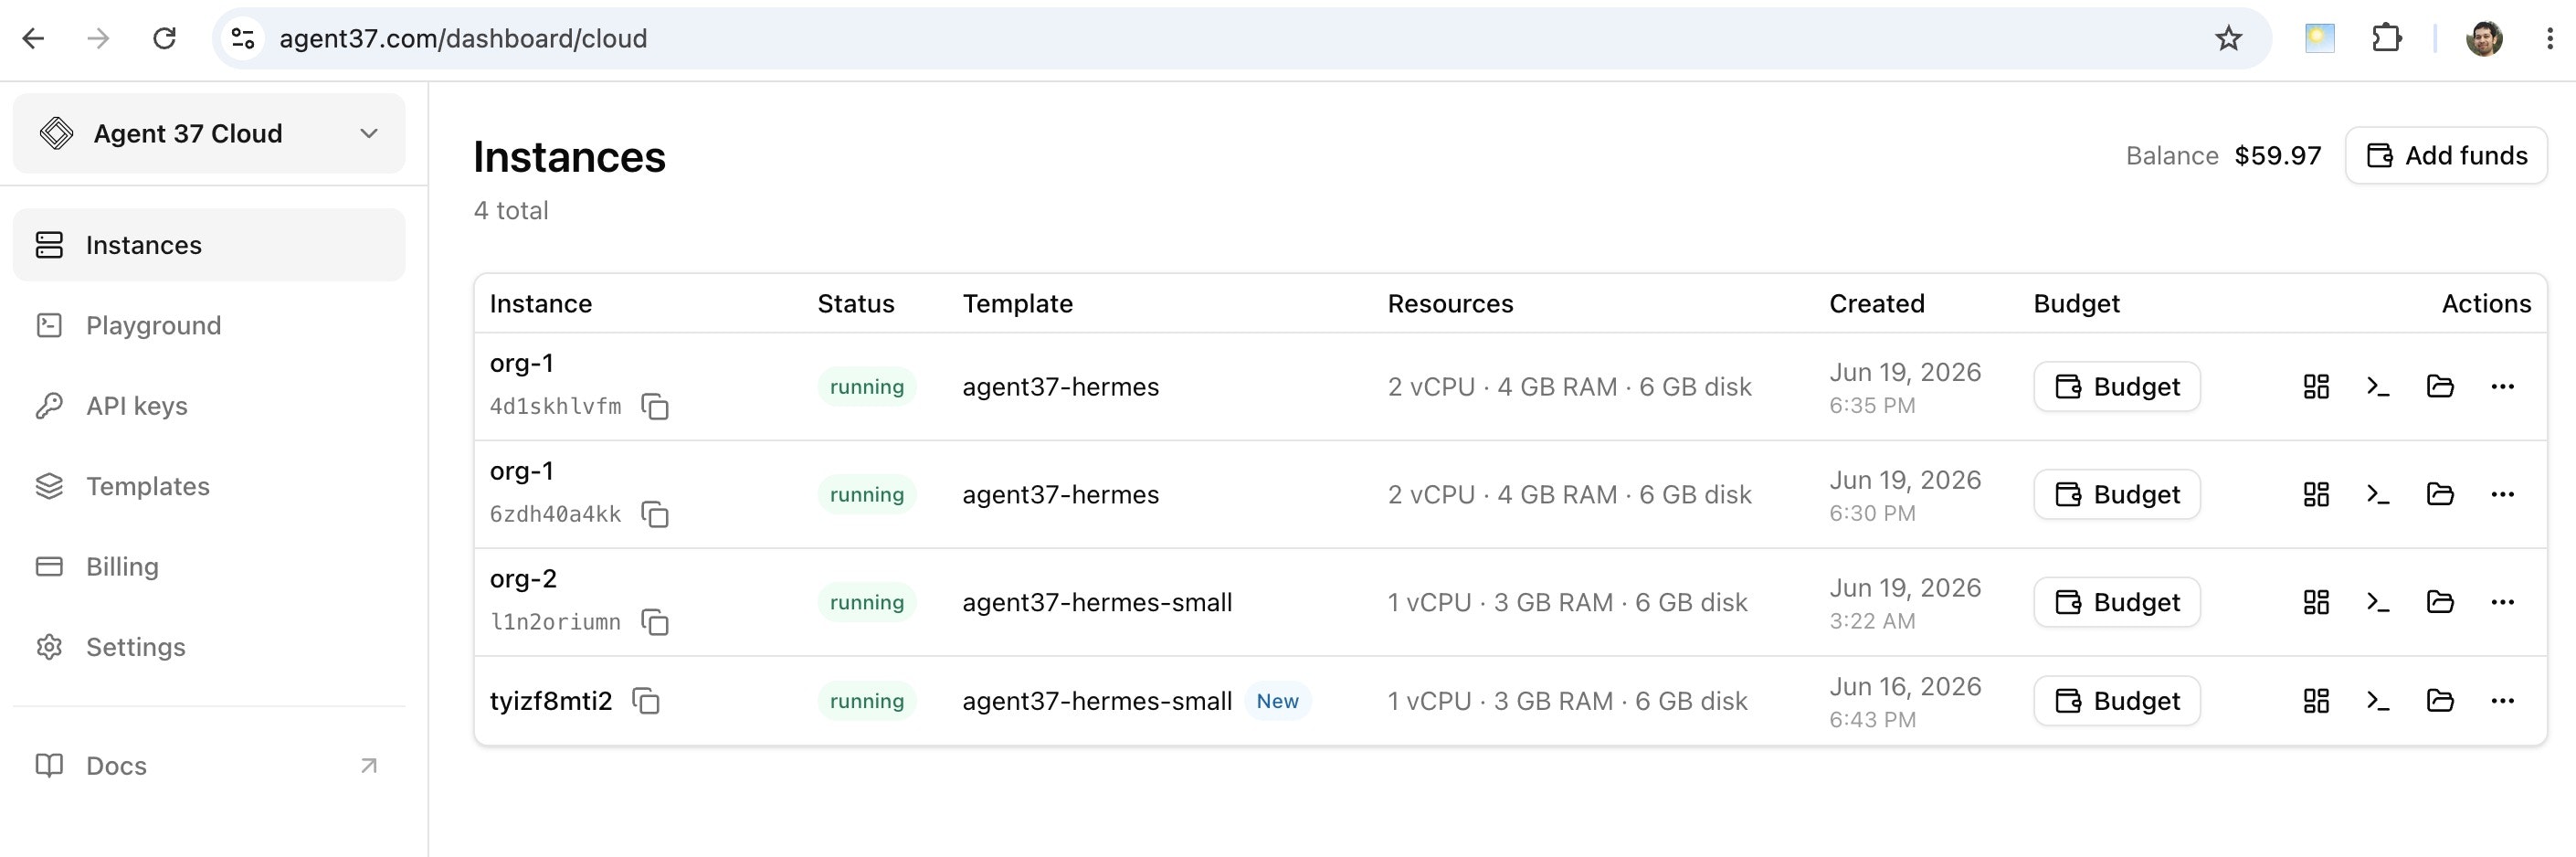Click the Add funds button
This screenshot has height=857, width=2576.
pyautogui.click(x=2445, y=156)
